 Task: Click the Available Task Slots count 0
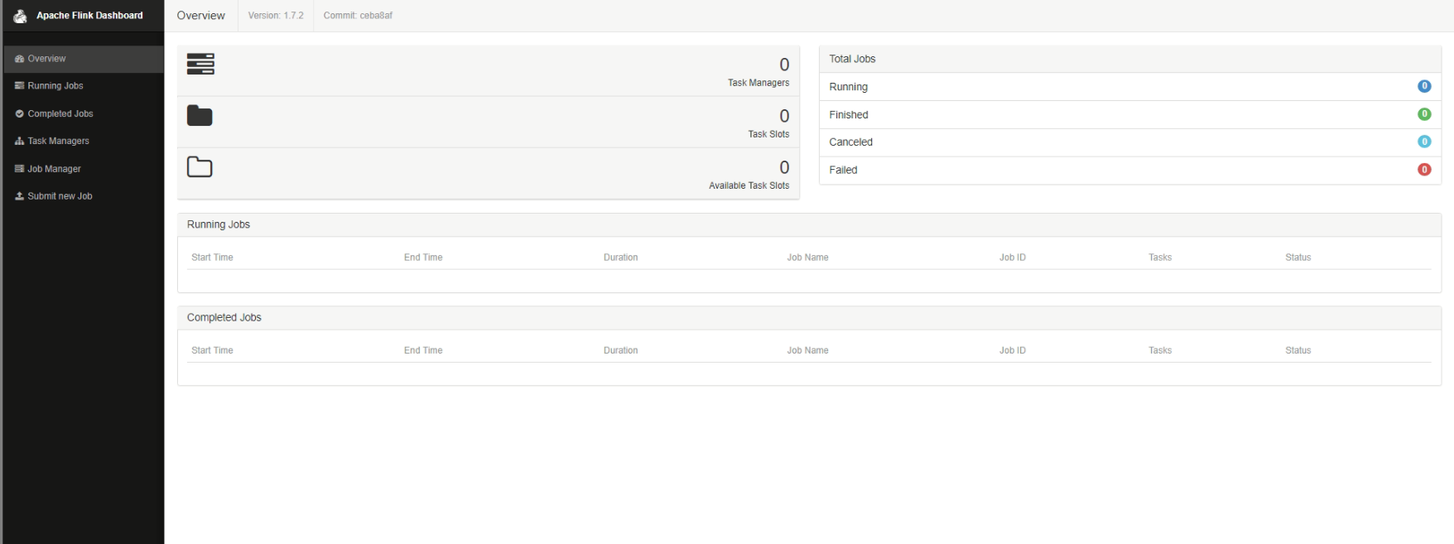[x=784, y=167]
